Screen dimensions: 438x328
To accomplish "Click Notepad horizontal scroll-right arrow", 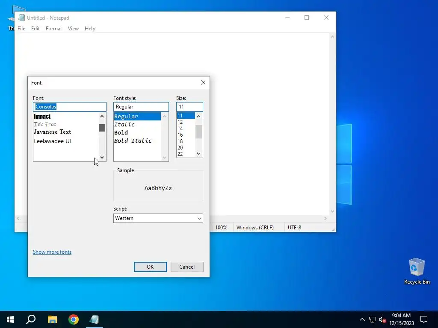I will 326,218.
